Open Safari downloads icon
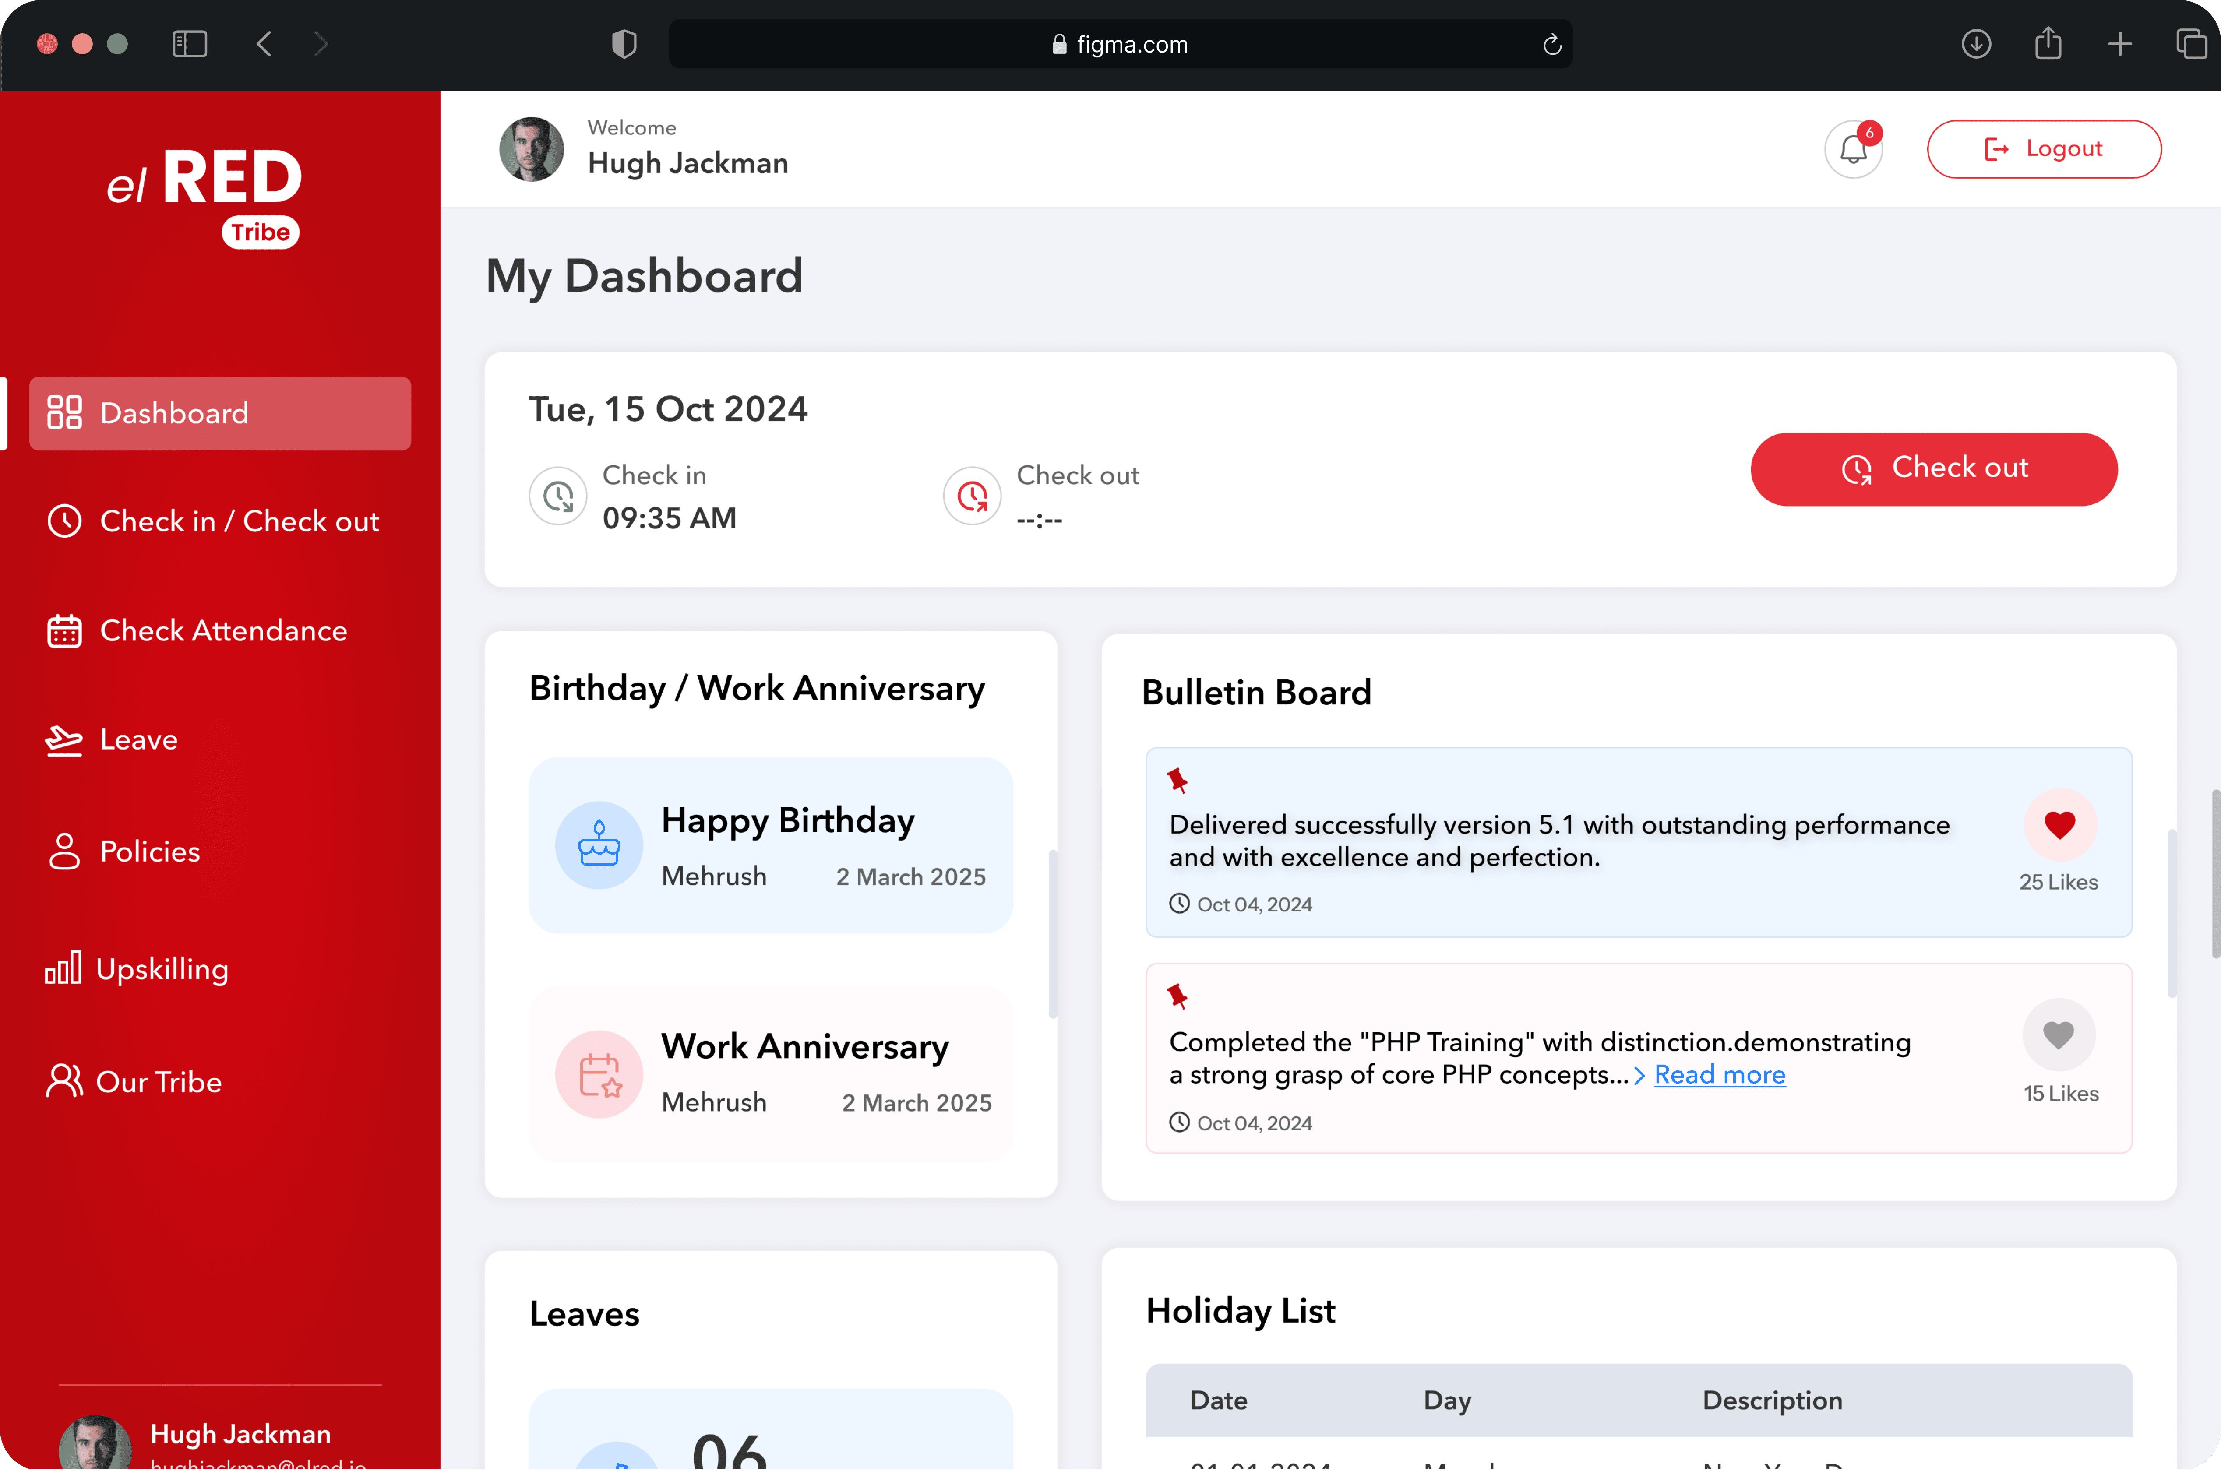Viewport: 2221px width, 1471px height. coord(1976,44)
